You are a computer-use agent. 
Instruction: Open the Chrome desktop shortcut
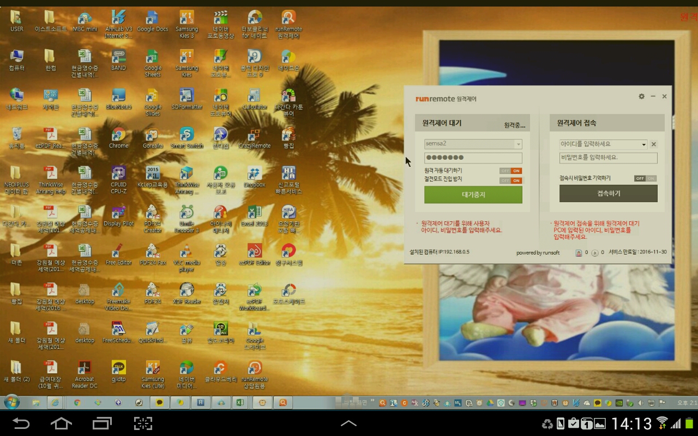click(x=118, y=135)
